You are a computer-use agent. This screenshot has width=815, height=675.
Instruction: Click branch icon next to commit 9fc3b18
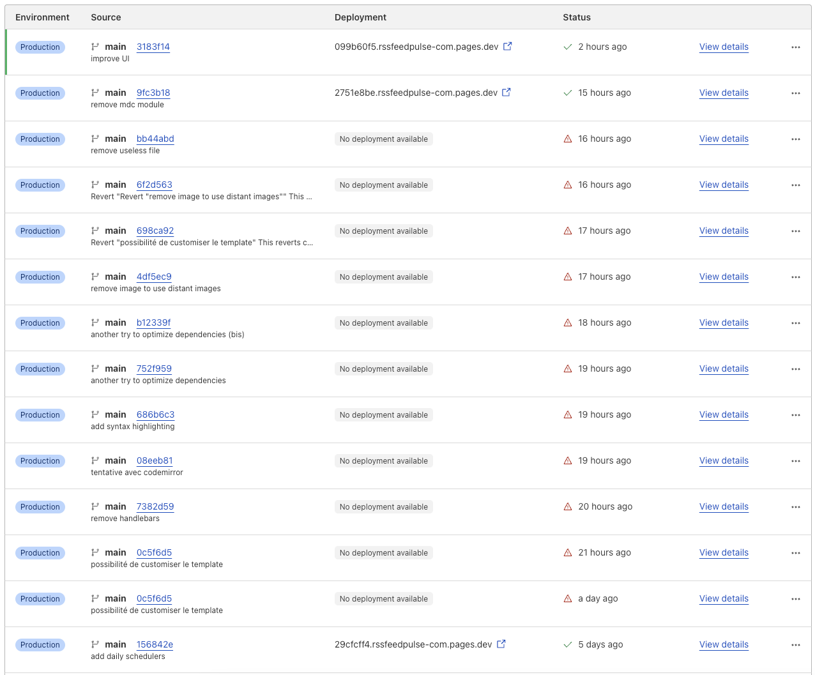coord(95,93)
